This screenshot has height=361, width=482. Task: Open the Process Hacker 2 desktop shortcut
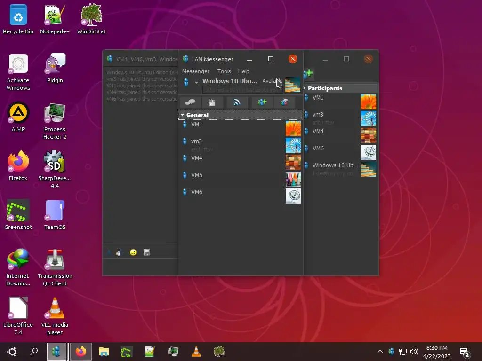coord(55,121)
